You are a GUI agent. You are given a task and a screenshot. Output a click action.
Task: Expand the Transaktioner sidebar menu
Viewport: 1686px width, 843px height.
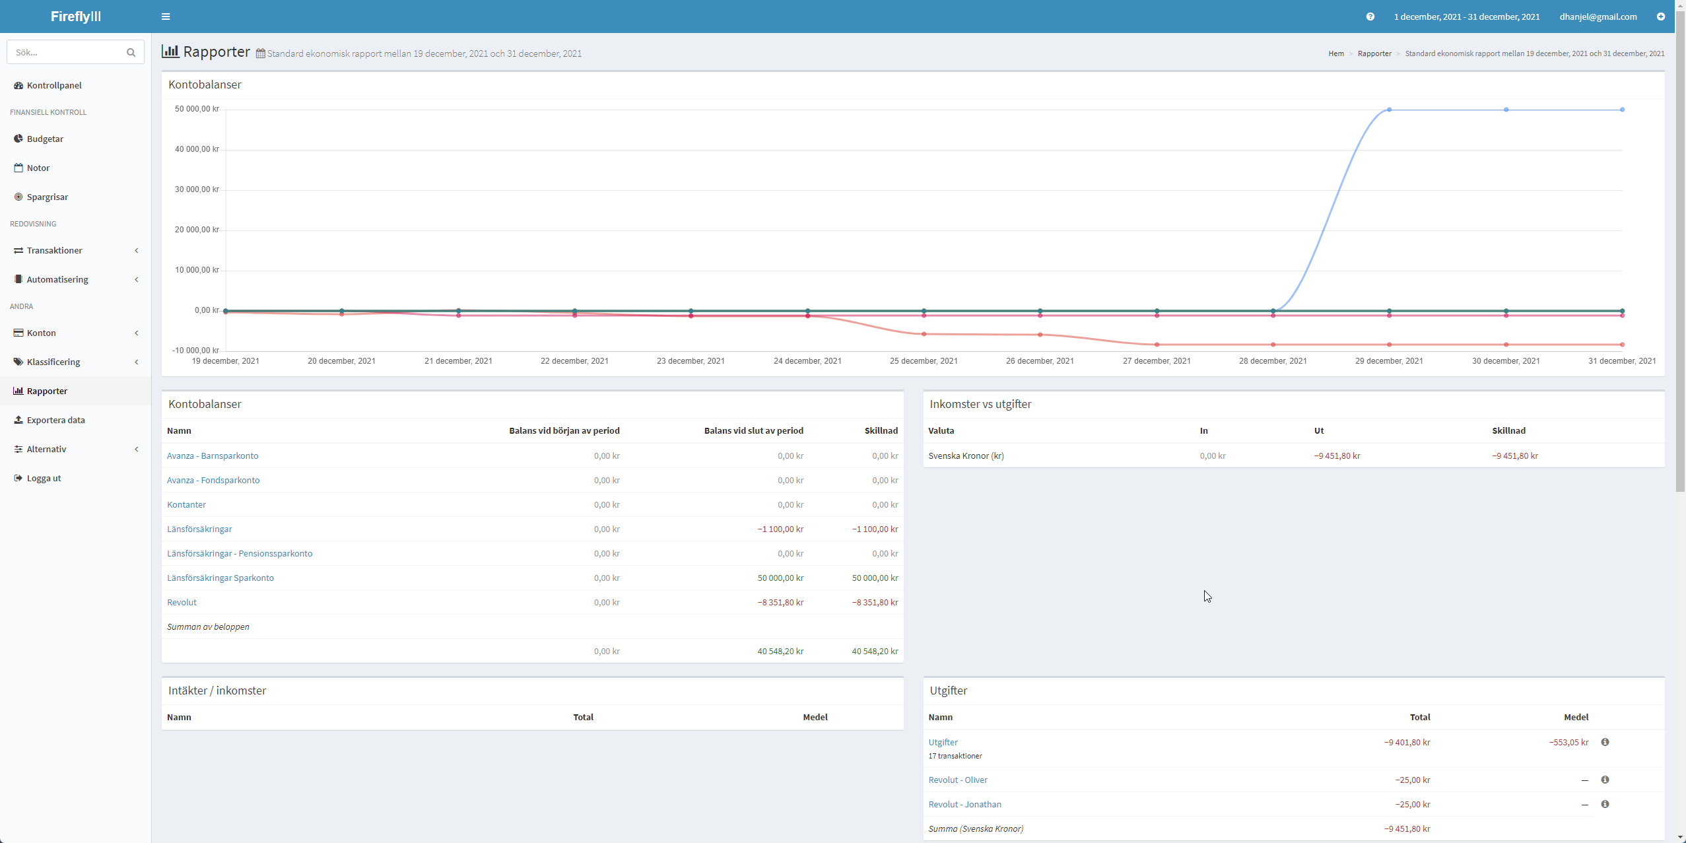(54, 250)
